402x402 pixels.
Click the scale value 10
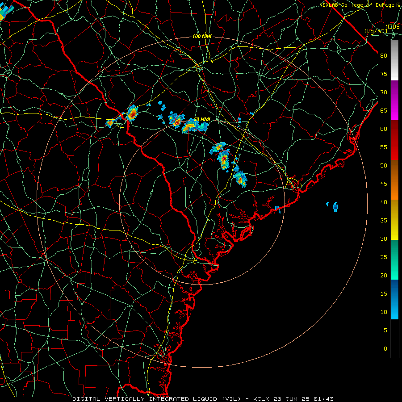coord(384,312)
